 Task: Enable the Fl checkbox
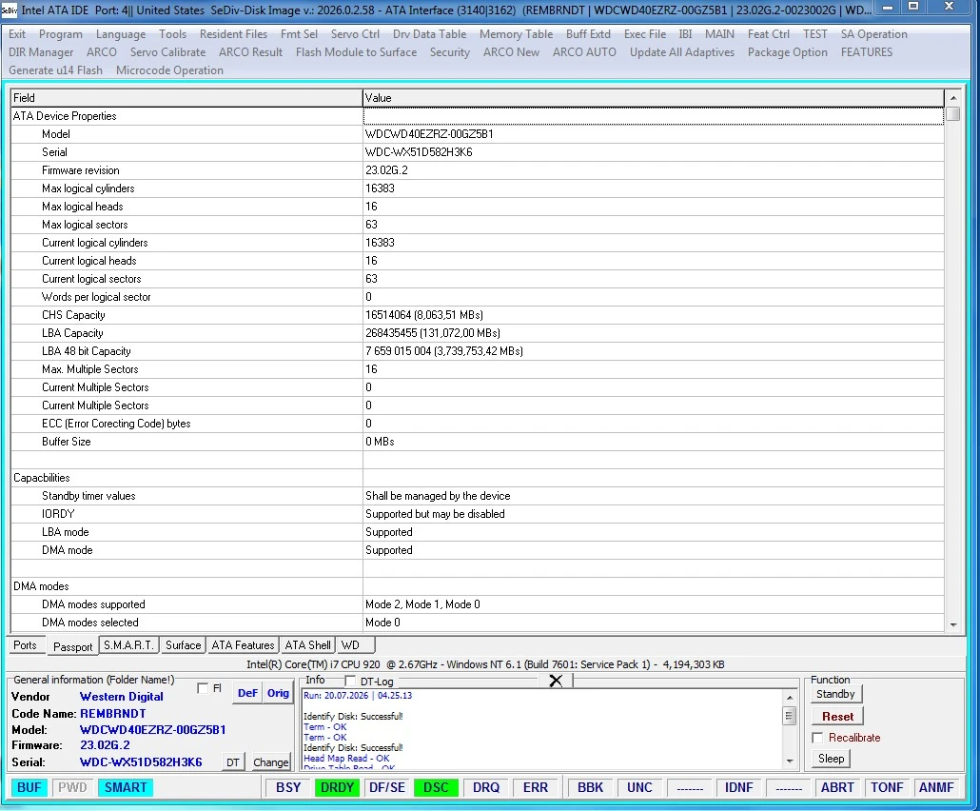[x=203, y=688]
